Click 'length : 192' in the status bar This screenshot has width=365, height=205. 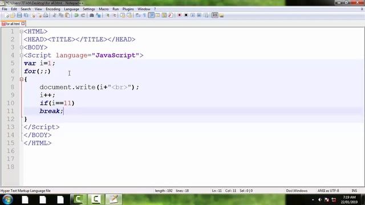point(164,191)
